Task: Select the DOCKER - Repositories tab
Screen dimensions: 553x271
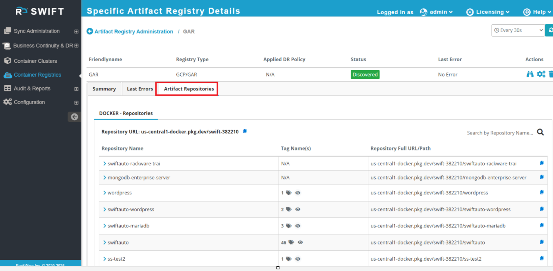Action: (126, 113)
